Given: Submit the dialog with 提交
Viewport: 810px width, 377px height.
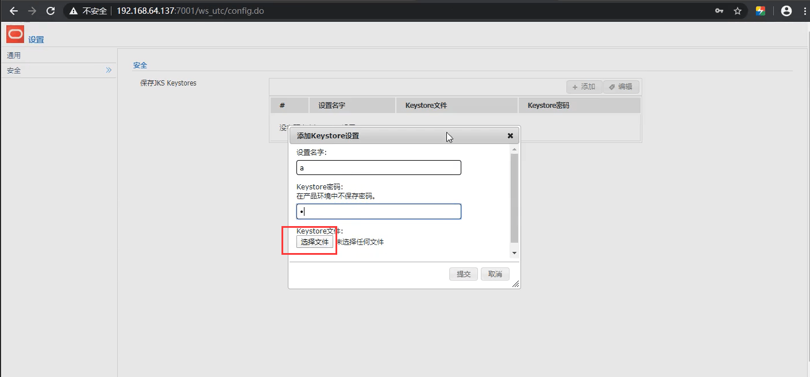Looking at the screenshot, I should pos(464,274).
